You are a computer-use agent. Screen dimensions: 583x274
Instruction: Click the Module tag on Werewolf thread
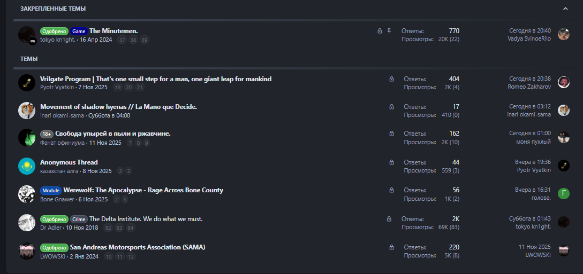51,190
